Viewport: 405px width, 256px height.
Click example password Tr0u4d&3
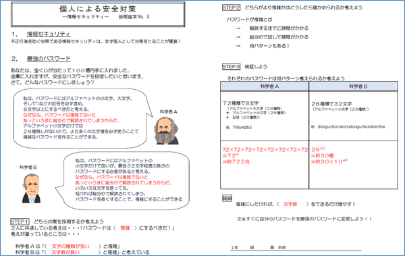[x=242, y=127]
